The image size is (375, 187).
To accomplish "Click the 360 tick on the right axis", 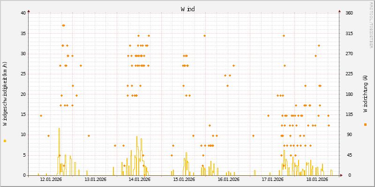I will coord(349,13).
